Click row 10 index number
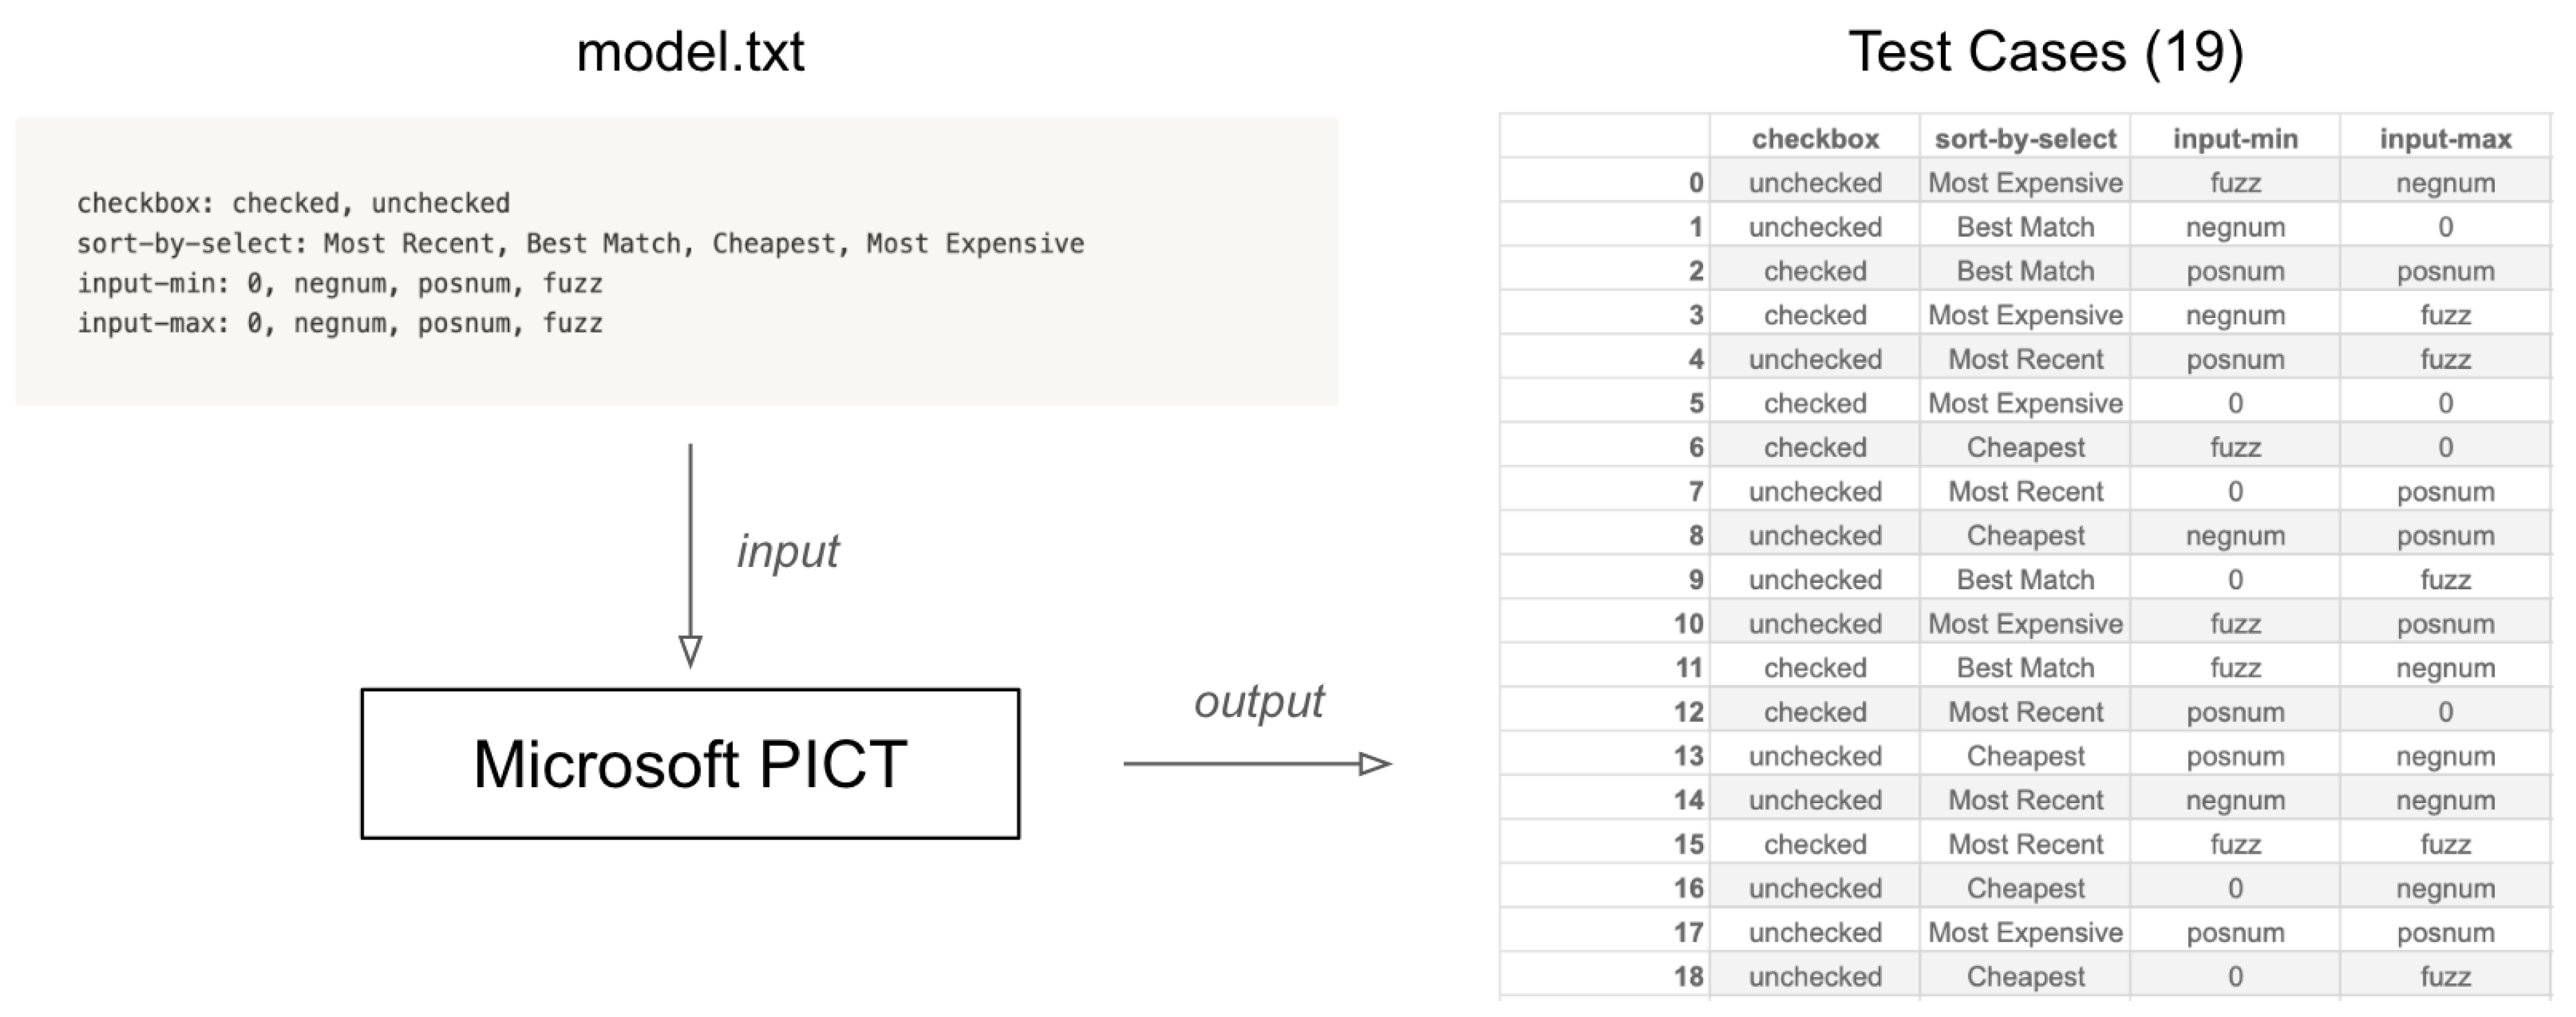 click(x=1688, y=623)
